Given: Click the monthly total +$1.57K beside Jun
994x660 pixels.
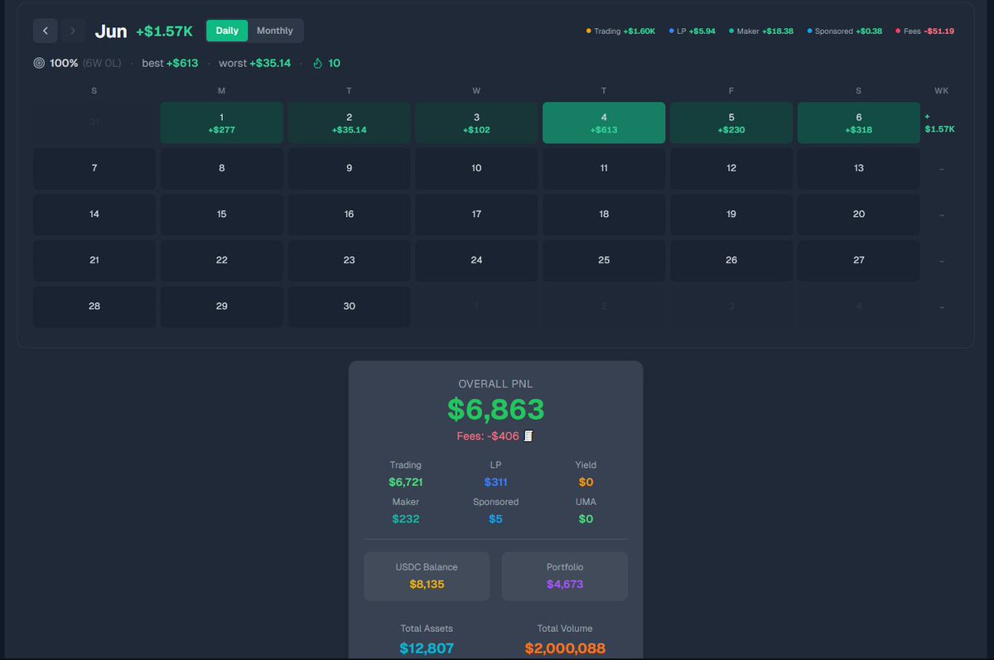Looking at the screenshot, I should (165, 31).
